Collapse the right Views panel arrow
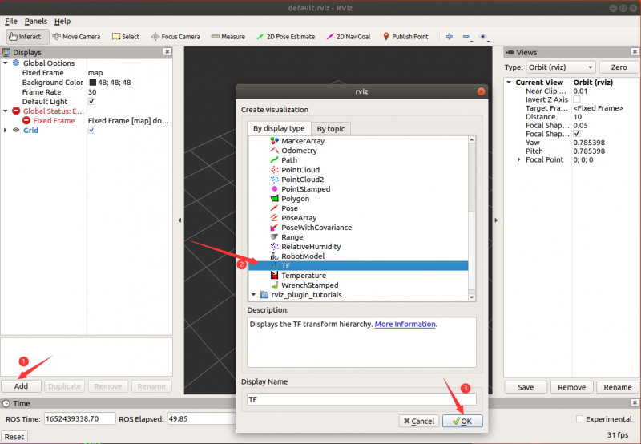This screenshot has width=641, height=444. 496,220
